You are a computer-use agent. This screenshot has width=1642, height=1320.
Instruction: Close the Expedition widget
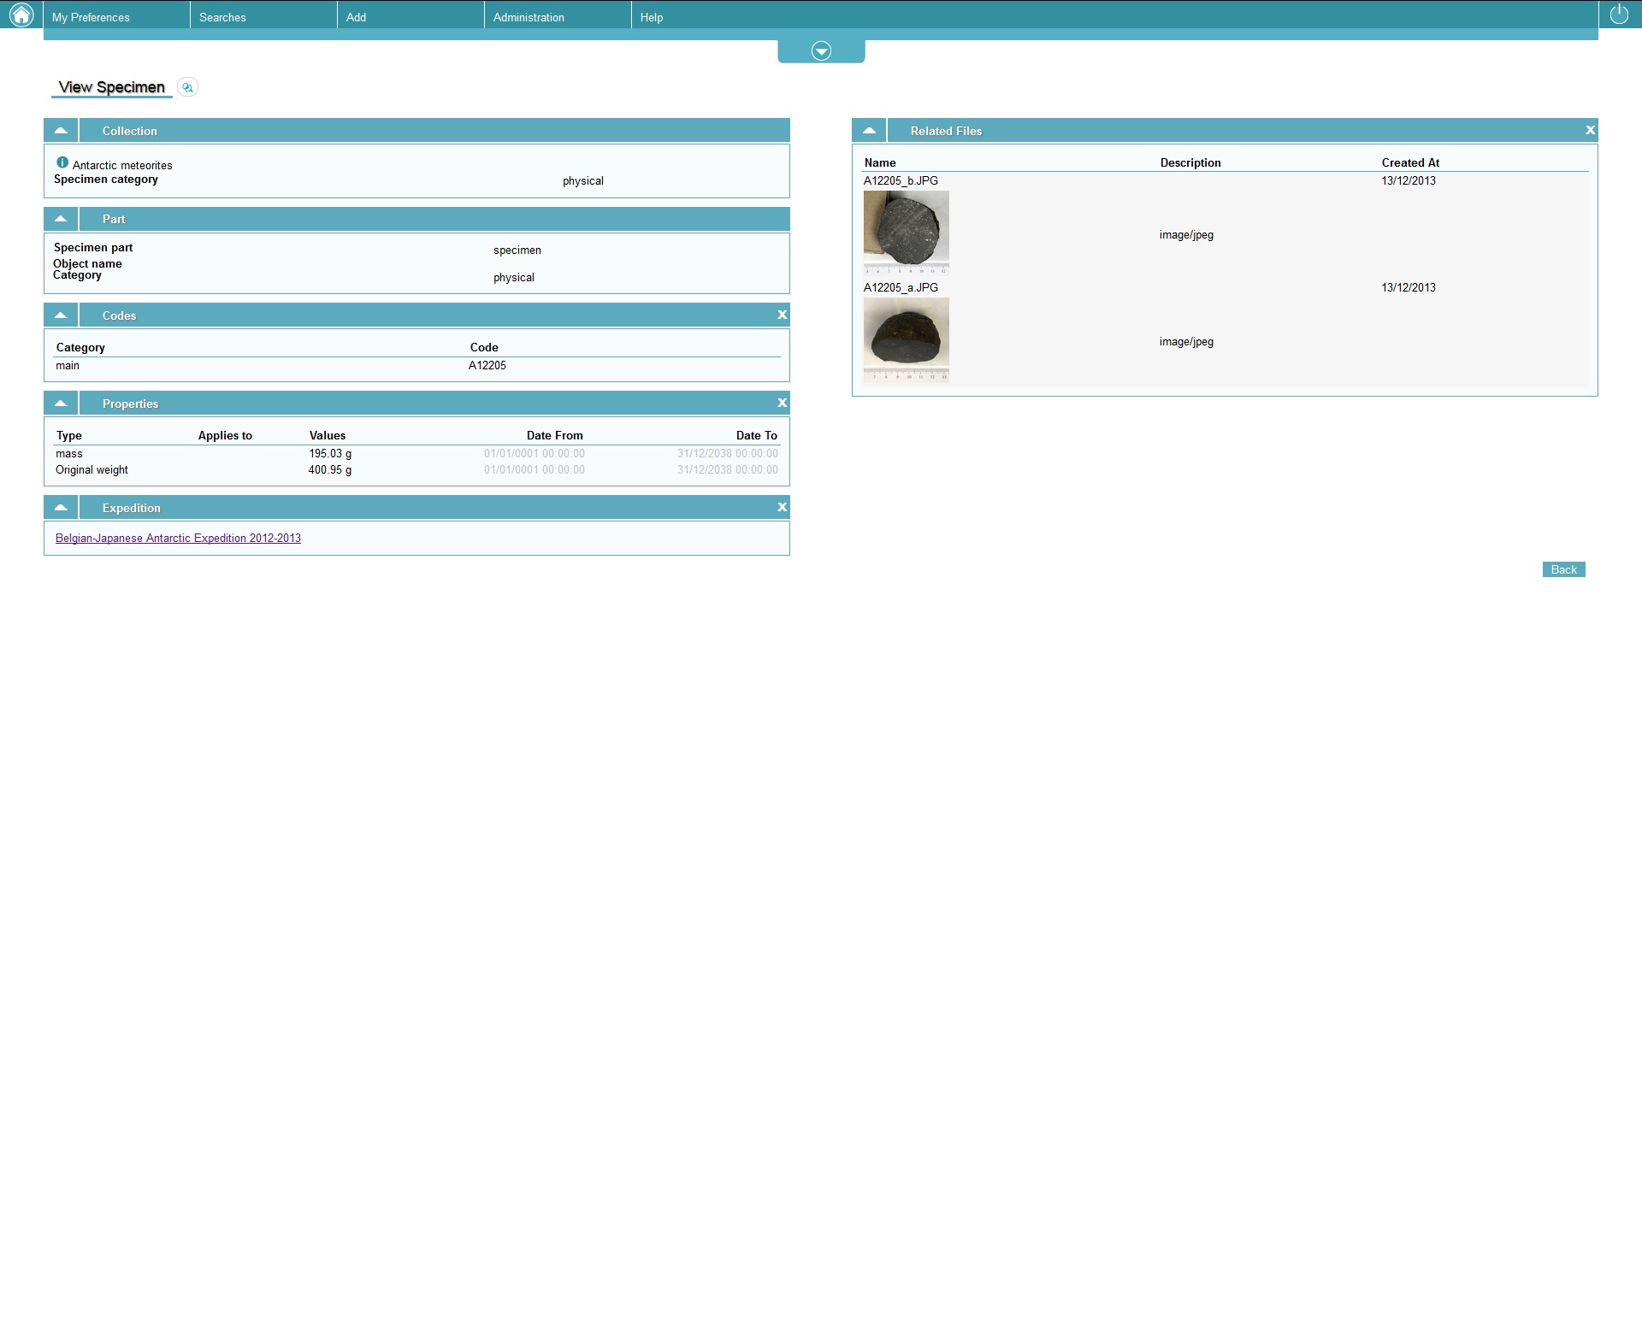click(x=782, y=508)
